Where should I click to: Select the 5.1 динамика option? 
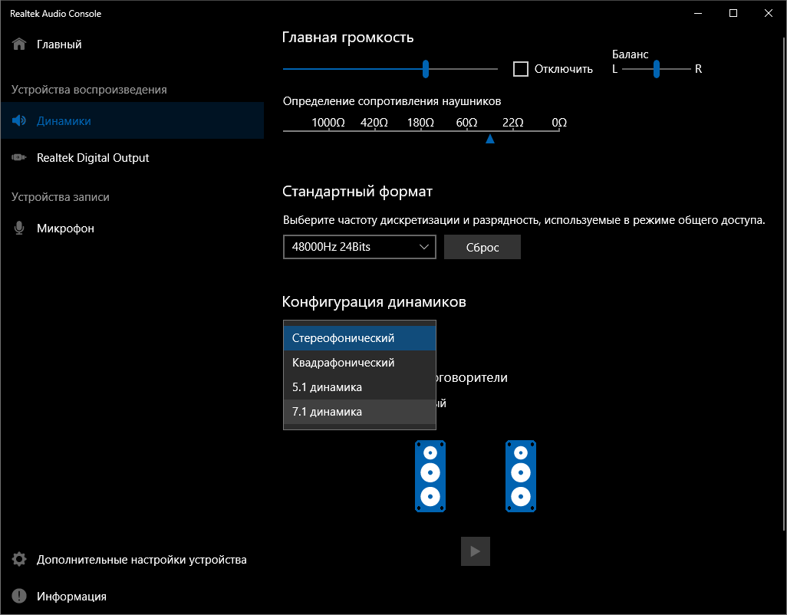click(359, 387)
